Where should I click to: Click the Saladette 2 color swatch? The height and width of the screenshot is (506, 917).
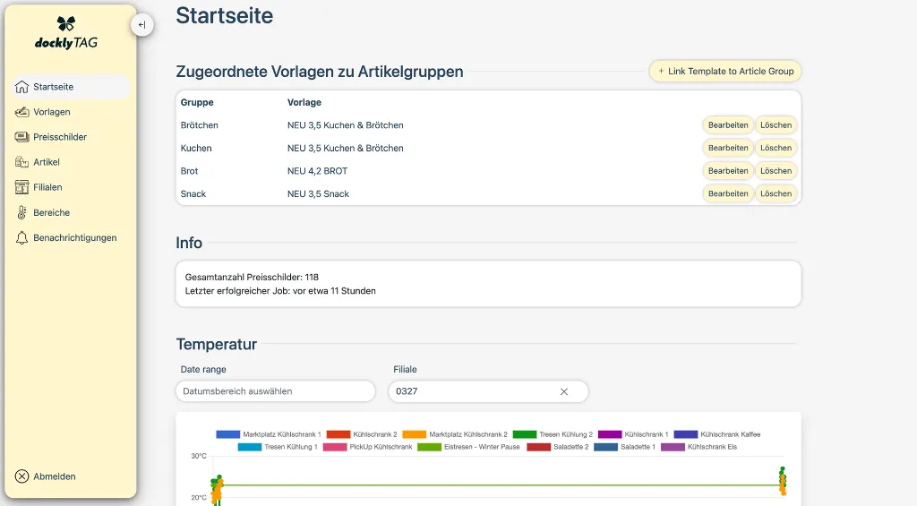pos(538,447)
